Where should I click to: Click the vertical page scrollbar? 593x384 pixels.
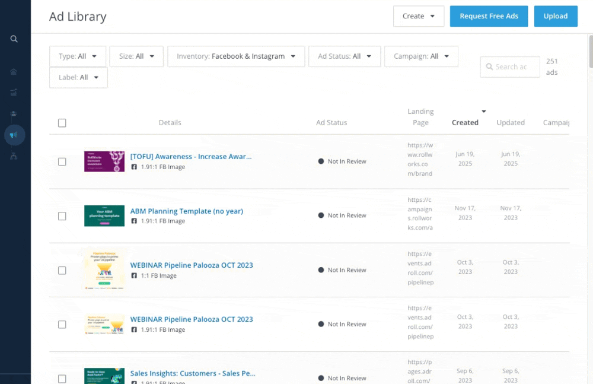(589, 53)
